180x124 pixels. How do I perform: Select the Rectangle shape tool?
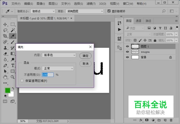(x=13, y=71)
